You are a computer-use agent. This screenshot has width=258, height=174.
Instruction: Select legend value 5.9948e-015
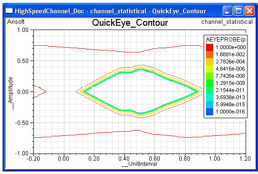pyautogui.click(x=230, y=104)
